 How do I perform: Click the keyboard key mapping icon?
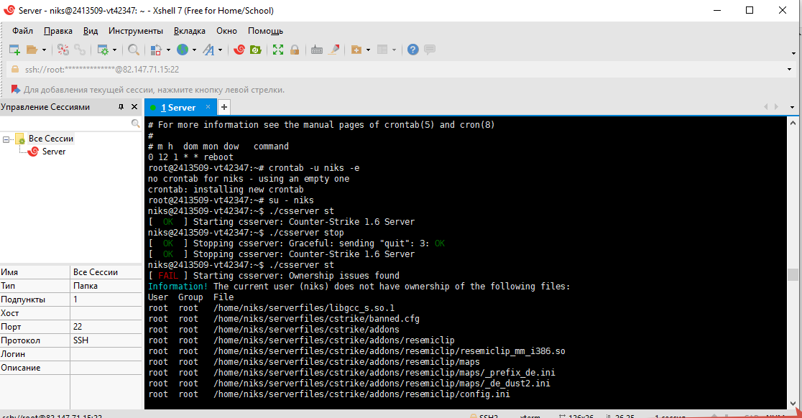pyautogui.click(x=317, y=50)
